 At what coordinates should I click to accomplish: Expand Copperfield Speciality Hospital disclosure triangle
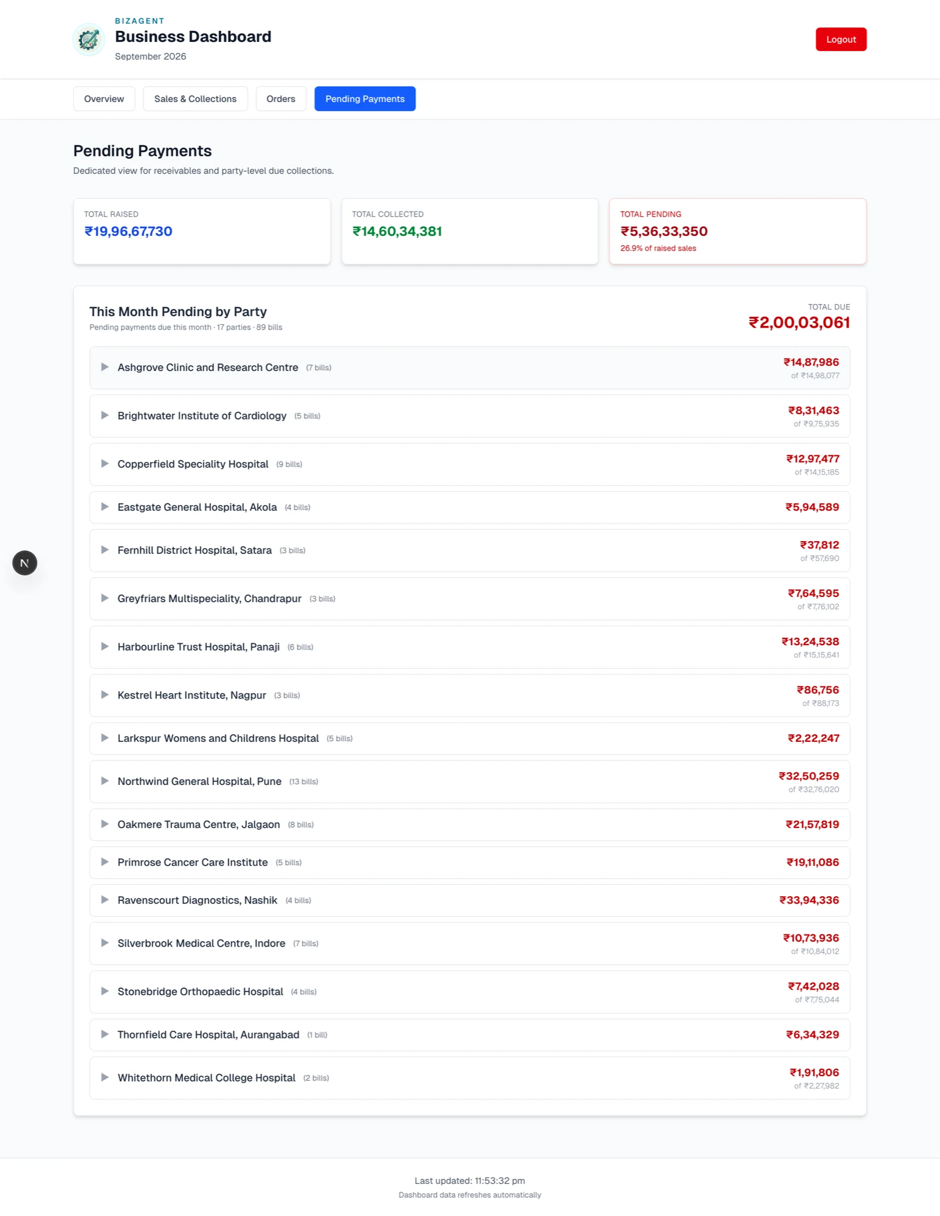[x=105, y=464]
